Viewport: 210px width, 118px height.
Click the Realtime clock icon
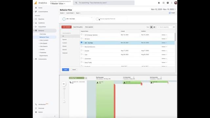point(36,19)
